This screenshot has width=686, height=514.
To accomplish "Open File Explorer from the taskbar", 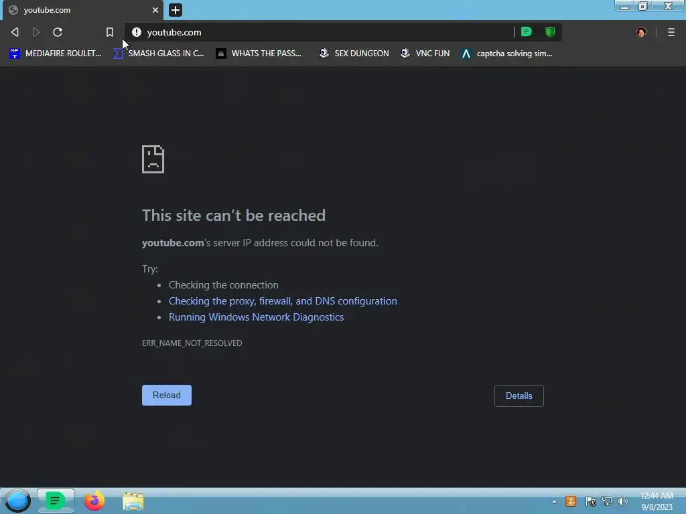I will pyautogui.click(x=133, y=501).
